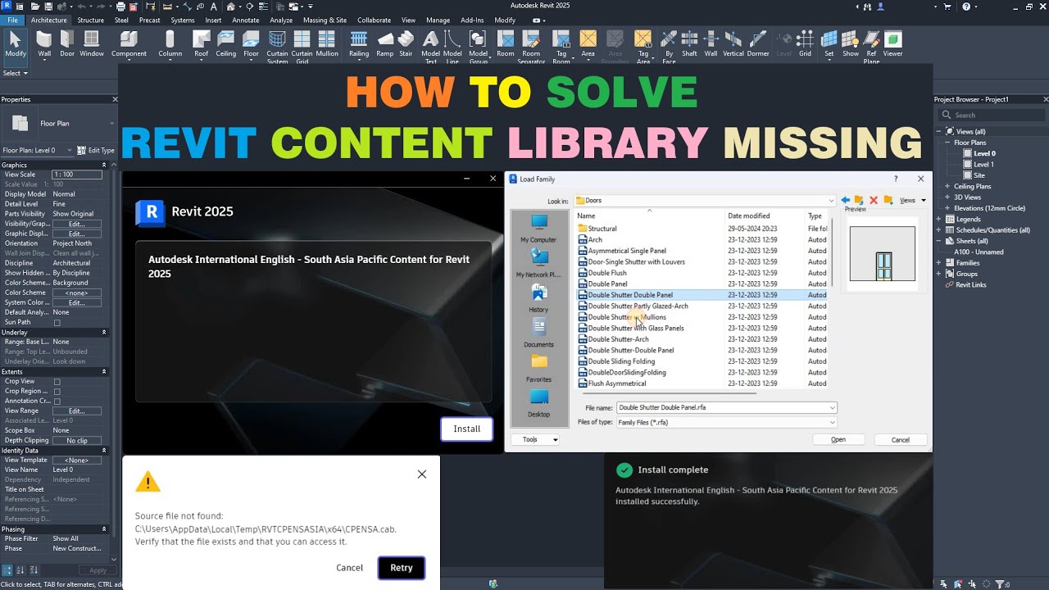Click the Print icon in quick access toolbar
The height and width of the screenshot is (590, 1049).
click(120, 7)
